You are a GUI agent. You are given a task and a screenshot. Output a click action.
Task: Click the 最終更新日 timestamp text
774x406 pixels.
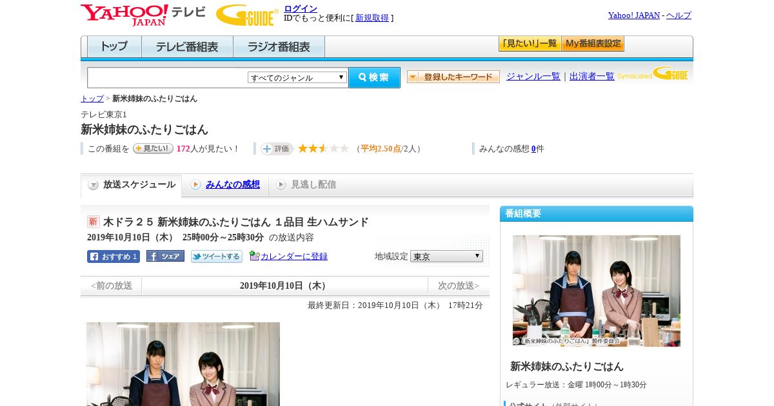[395, 305]
